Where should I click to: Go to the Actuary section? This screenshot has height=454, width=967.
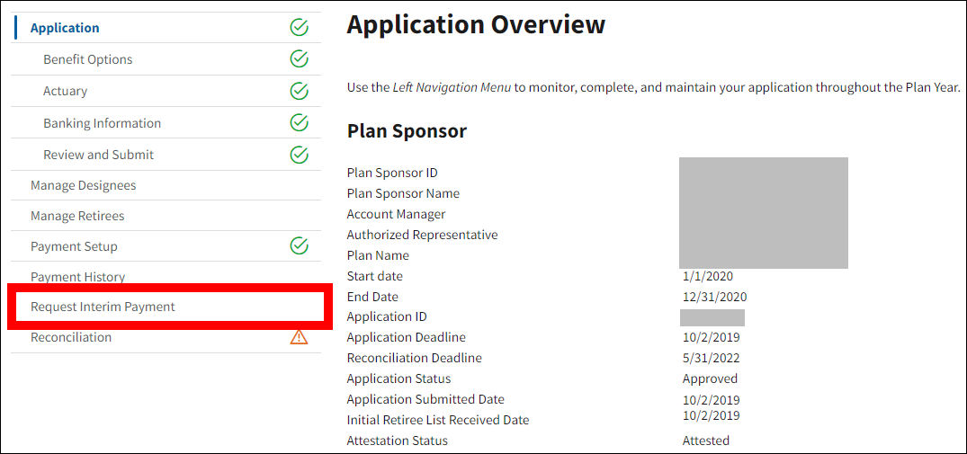(65, 91)
